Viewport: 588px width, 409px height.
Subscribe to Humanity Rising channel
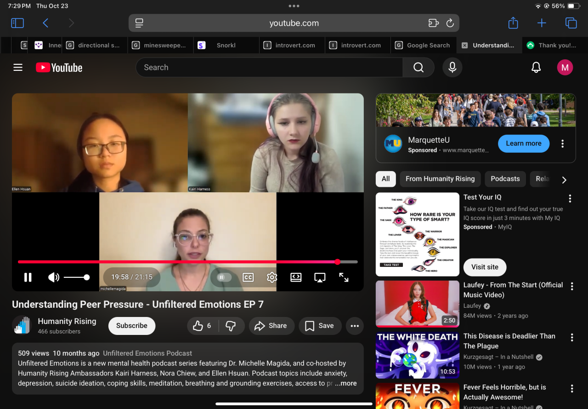pyautogui.click(x=132, y=326)
